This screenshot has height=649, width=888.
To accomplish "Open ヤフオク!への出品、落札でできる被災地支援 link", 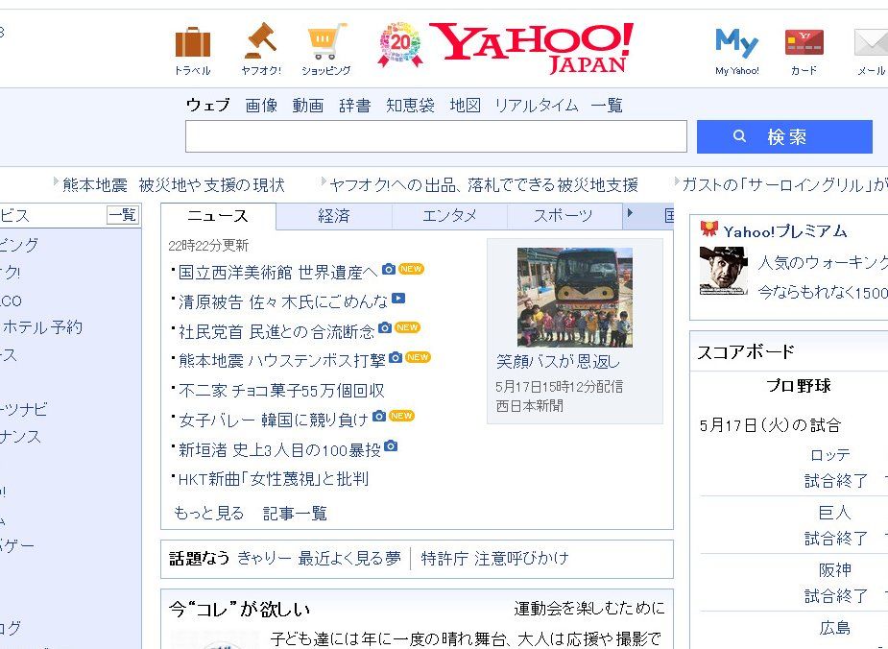I will point(484,185).
